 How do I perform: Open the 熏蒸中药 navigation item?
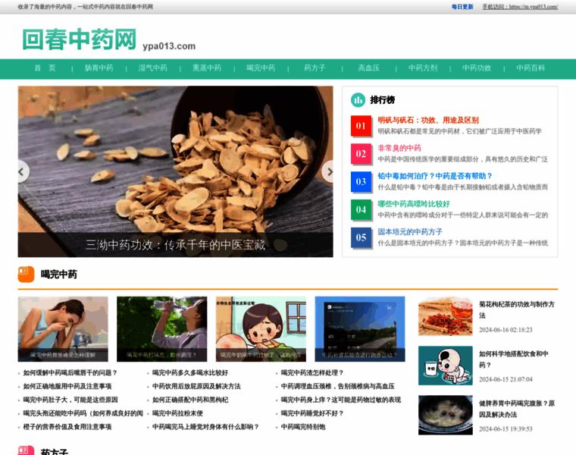coord(207,68)
